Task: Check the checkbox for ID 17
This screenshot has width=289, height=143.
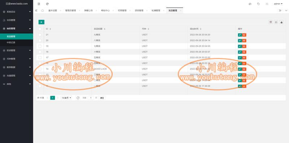Action: (40, 58)
